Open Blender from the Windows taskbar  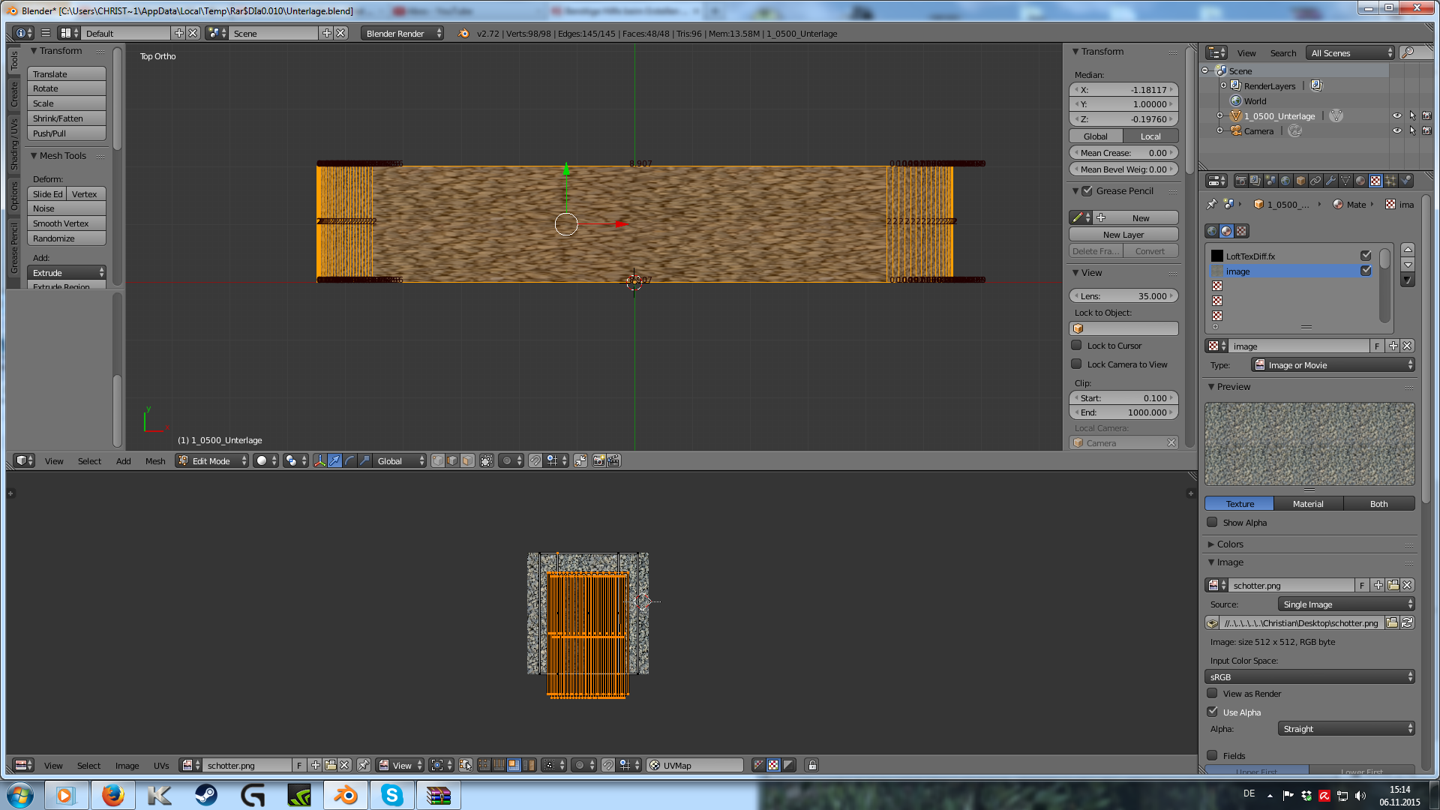click(x=345, y=795)
